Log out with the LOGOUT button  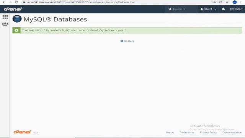point(237,9)
